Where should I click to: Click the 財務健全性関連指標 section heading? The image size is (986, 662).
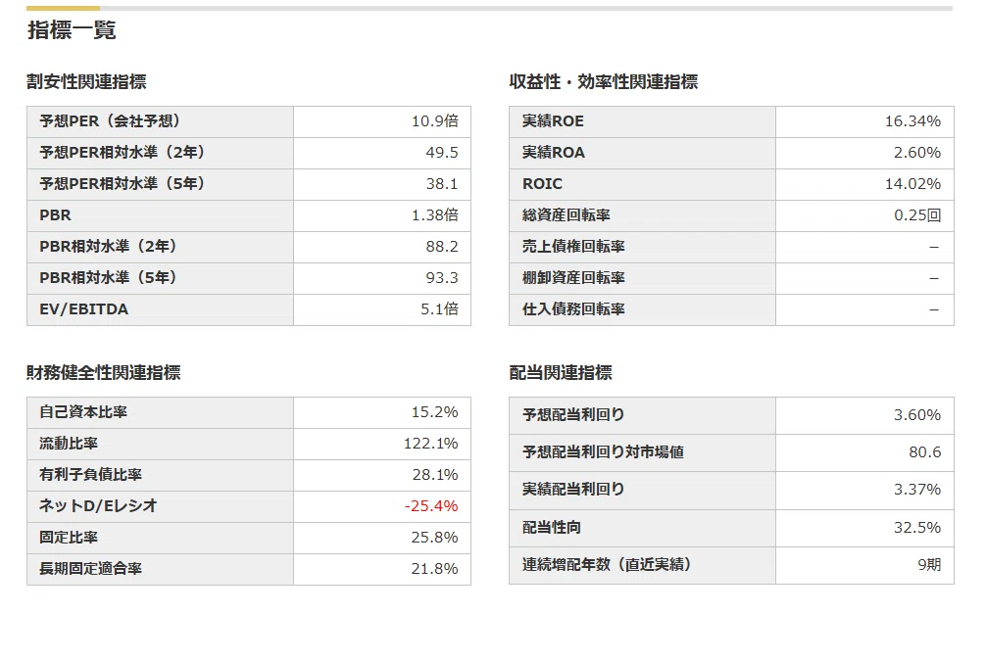(103, 372)
